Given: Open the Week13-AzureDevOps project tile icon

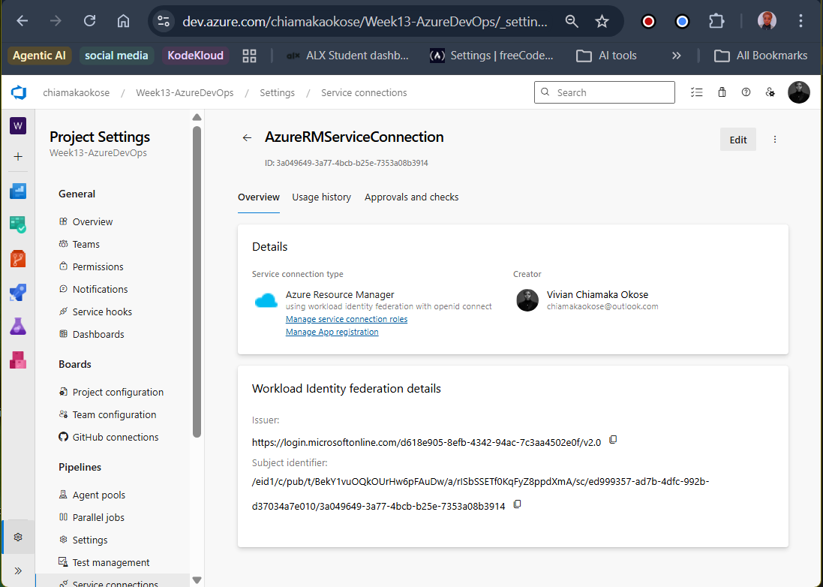Looking at the screenshot, I should [x=18, y=125].
